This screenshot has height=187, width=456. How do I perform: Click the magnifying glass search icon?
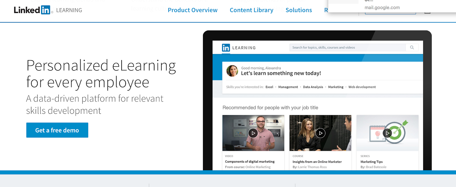(412, 47)
